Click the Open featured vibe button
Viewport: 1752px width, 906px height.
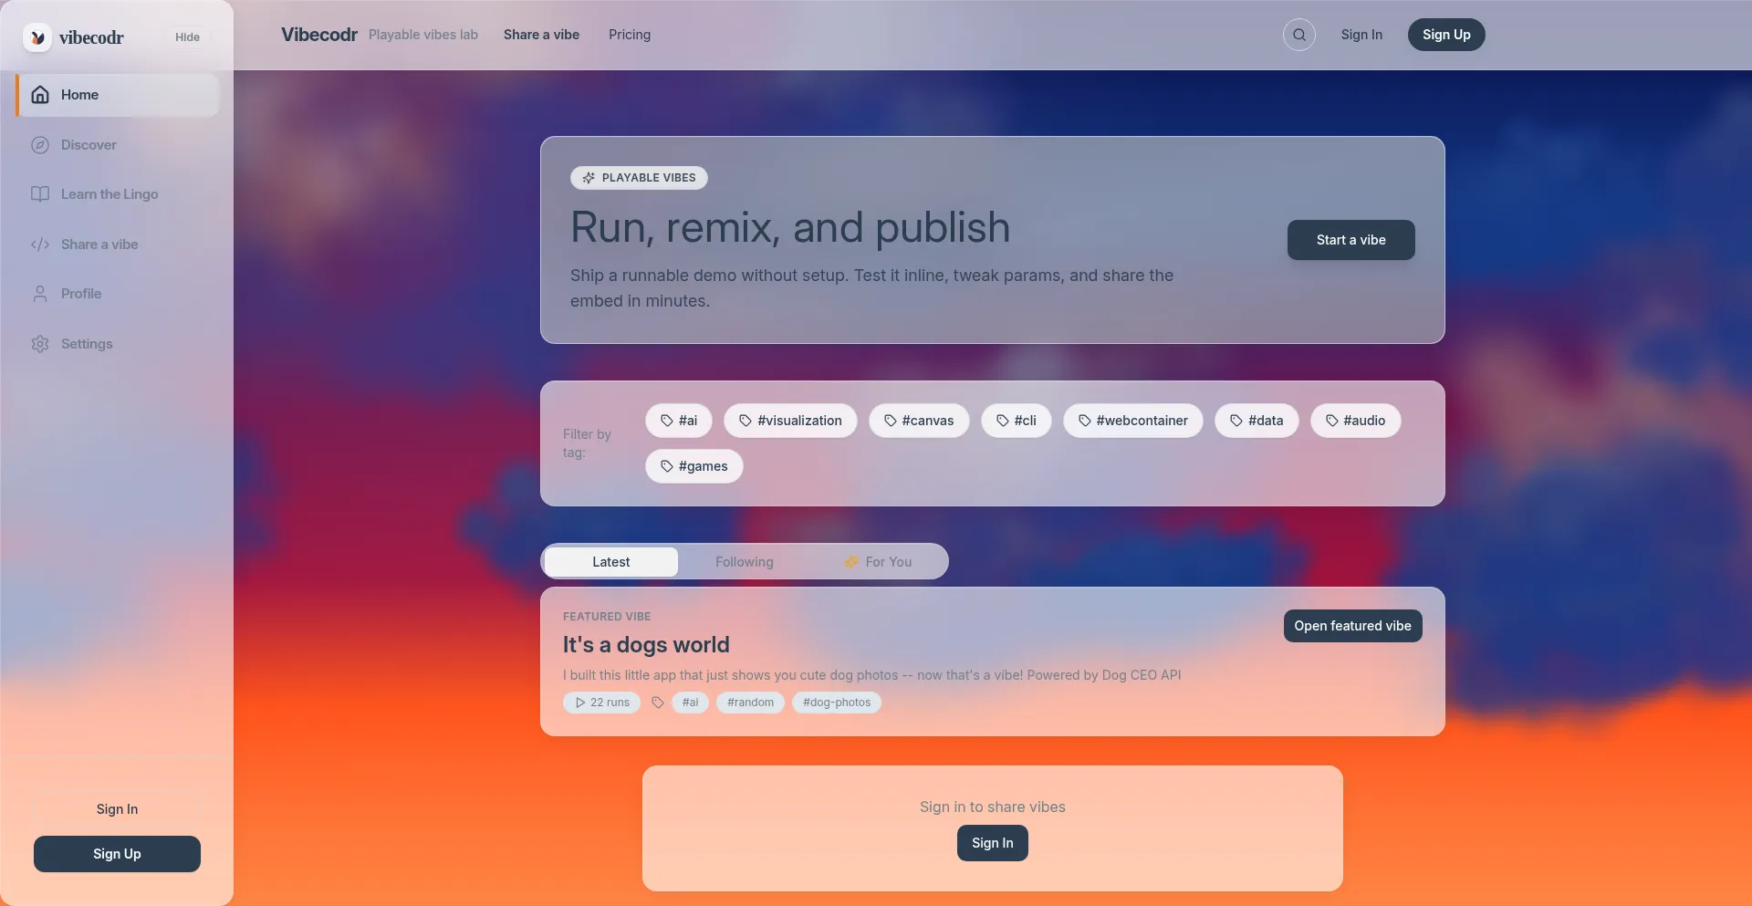coord(1352,626)
